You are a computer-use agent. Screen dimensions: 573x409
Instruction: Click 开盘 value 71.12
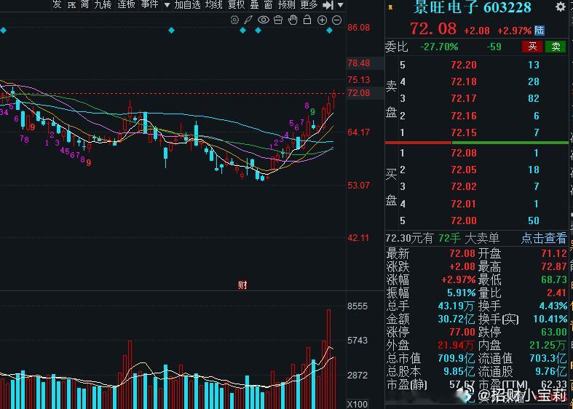click(x=554, y=253)
